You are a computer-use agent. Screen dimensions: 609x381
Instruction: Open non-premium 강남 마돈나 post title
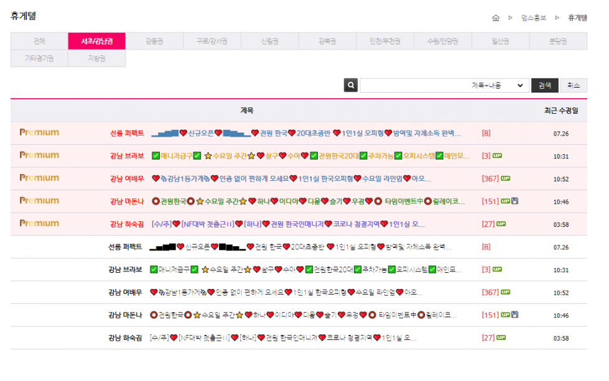pos(303,314)
